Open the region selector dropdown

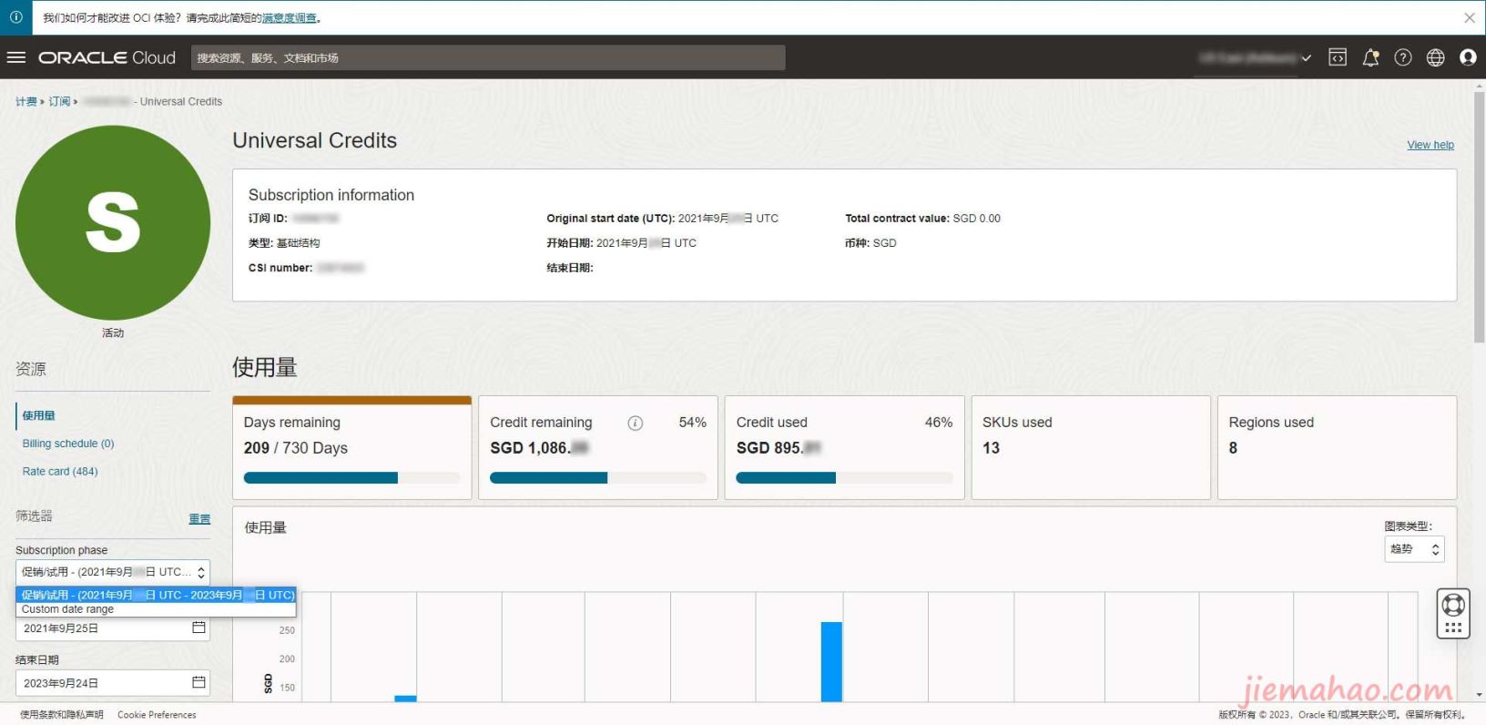(x=1254, y=57)
